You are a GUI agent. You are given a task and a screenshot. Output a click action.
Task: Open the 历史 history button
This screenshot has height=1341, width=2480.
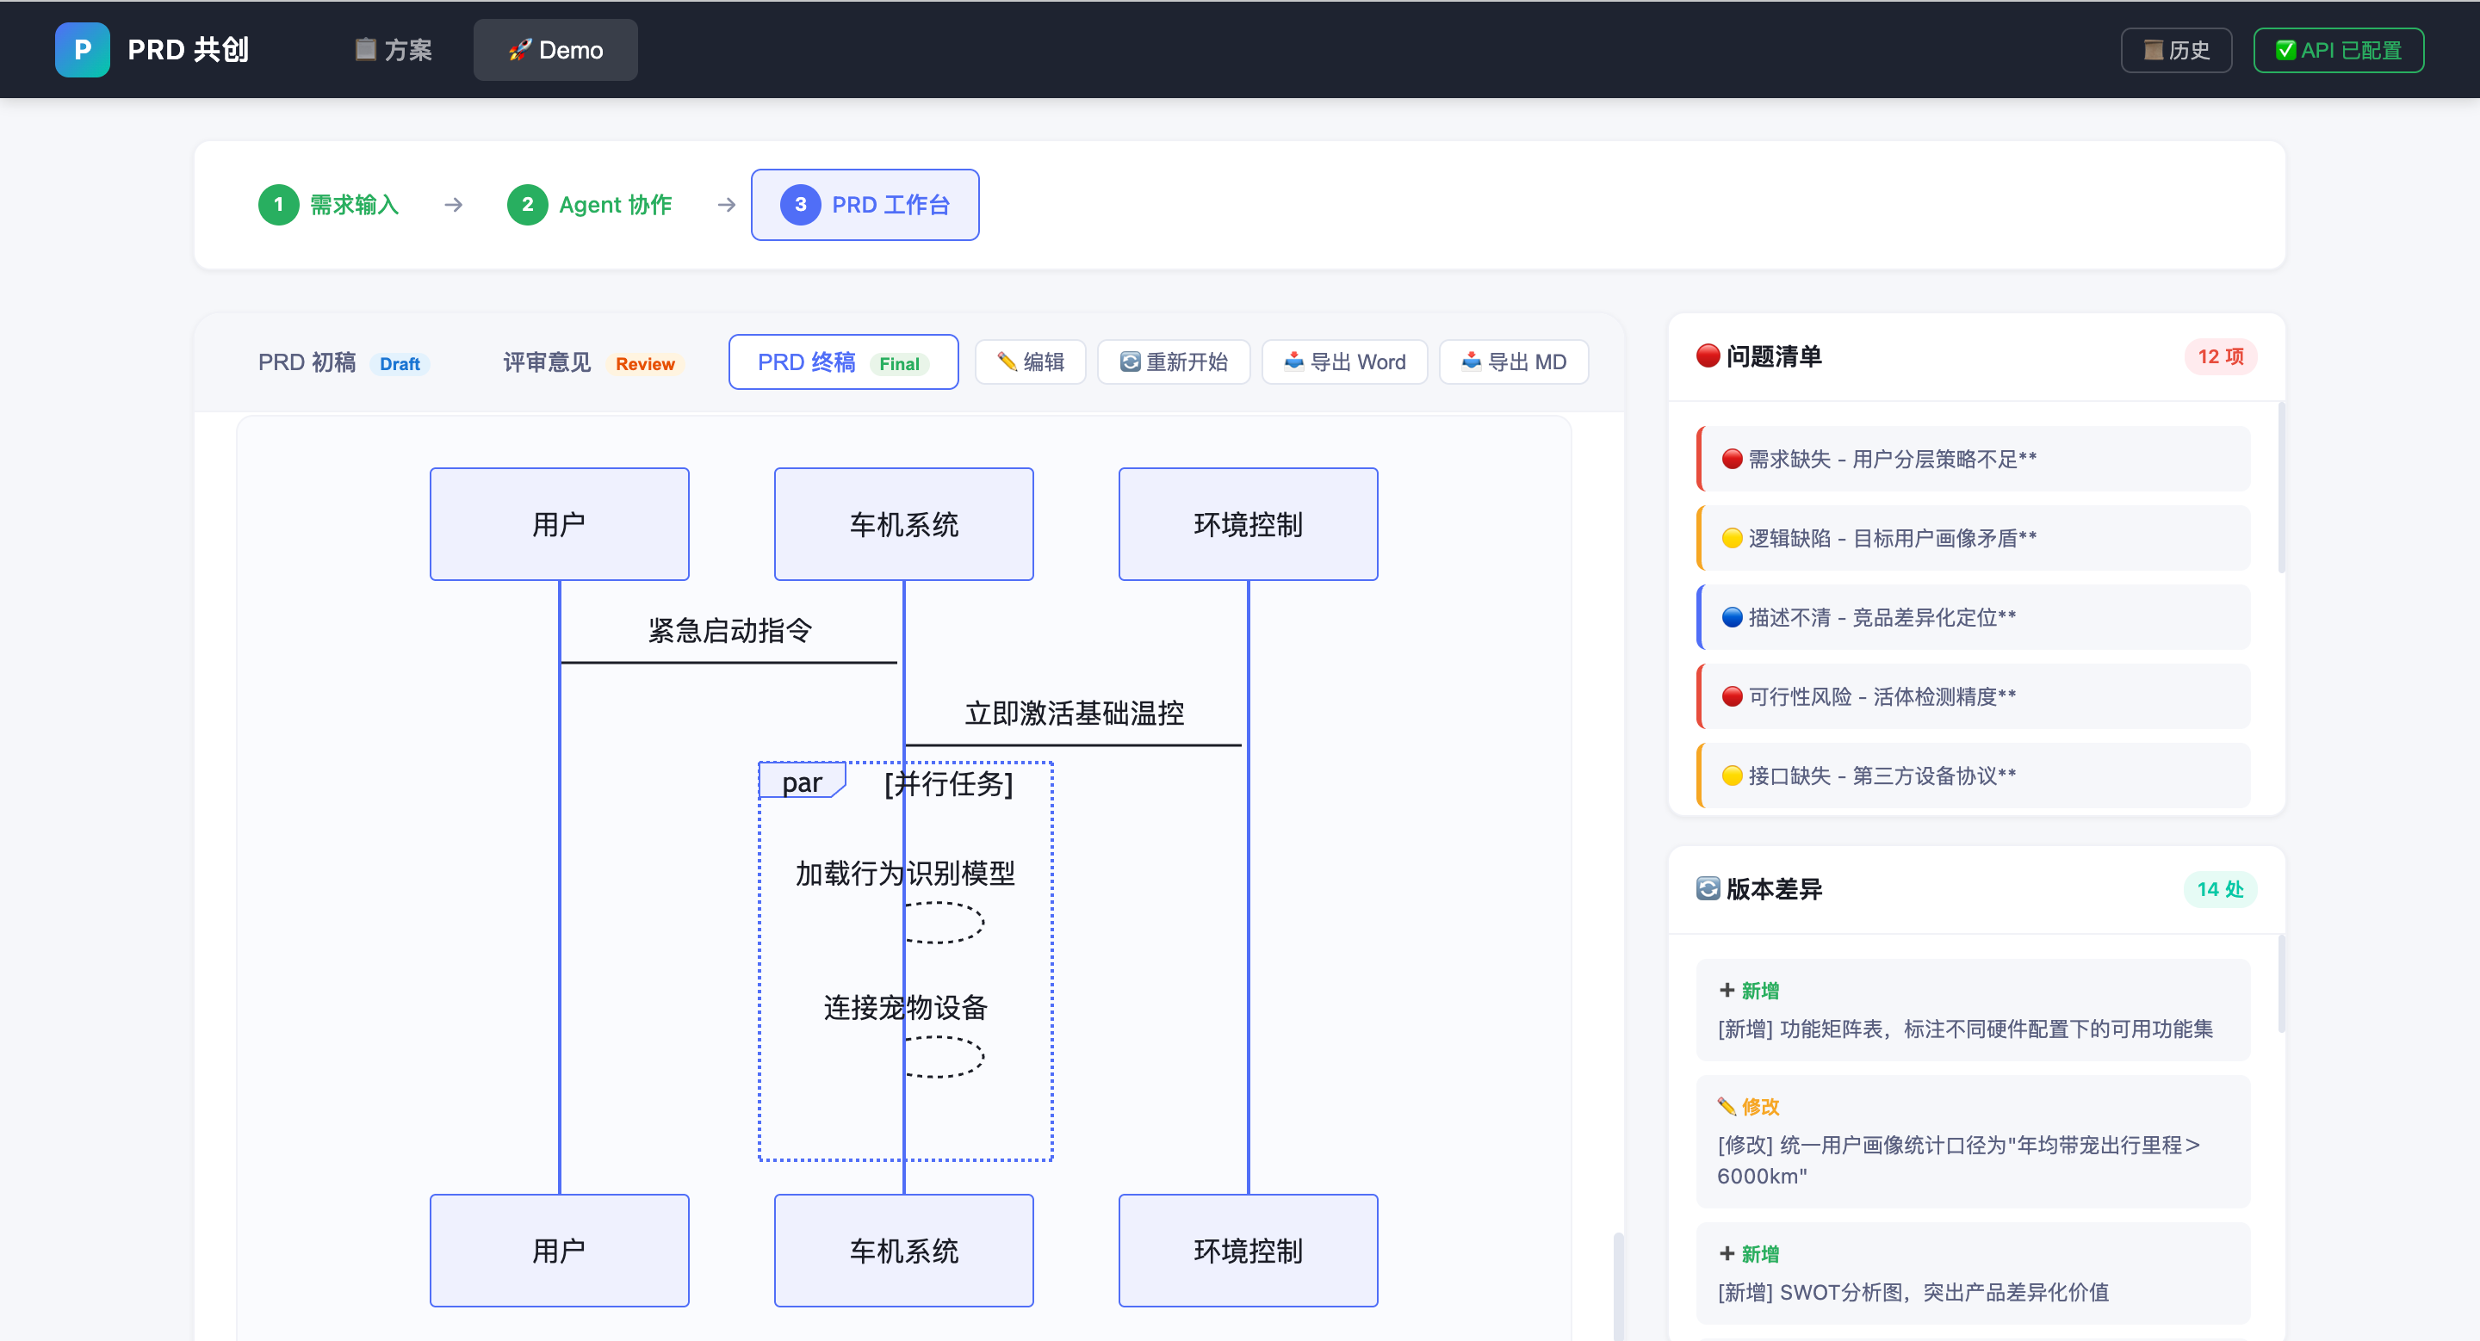[x=2176, y=50]
